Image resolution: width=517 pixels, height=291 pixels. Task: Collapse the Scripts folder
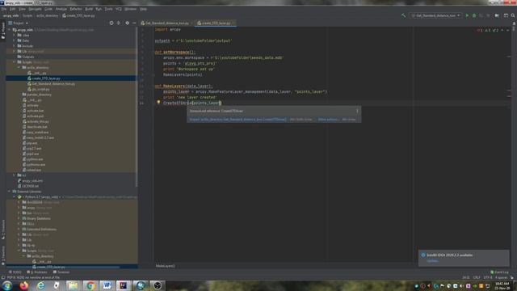[15, 62]
